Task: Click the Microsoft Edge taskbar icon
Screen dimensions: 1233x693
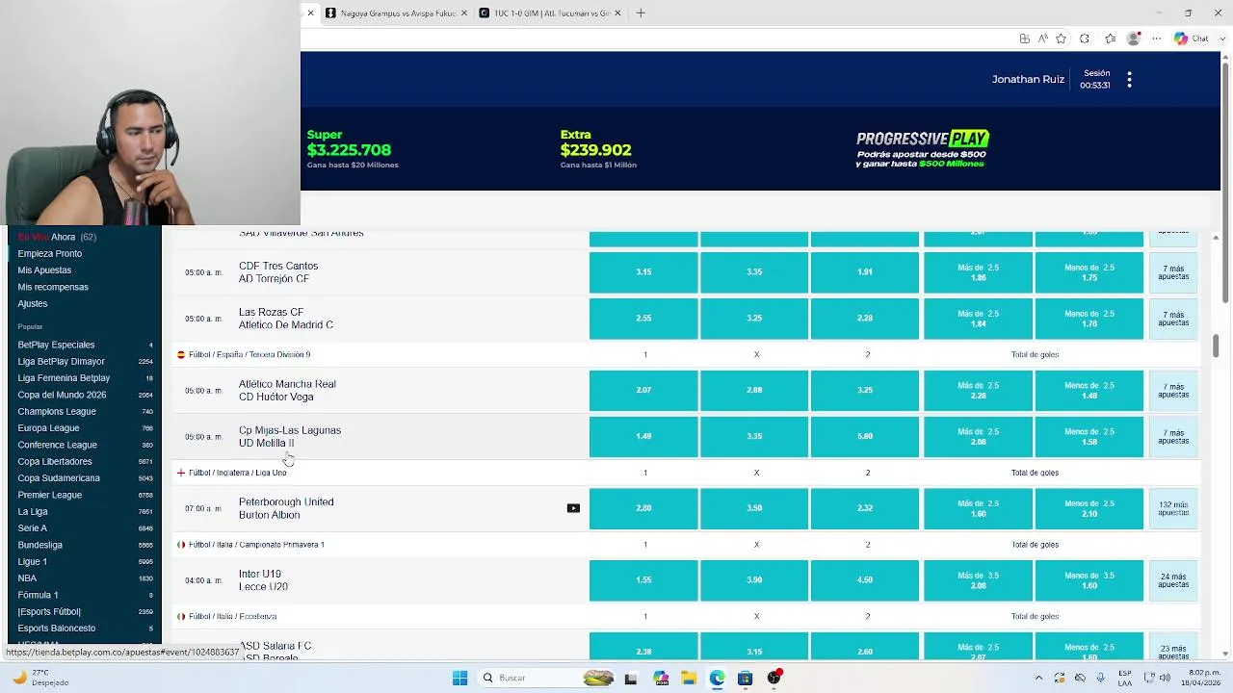Action: click(x=717, y=678)
